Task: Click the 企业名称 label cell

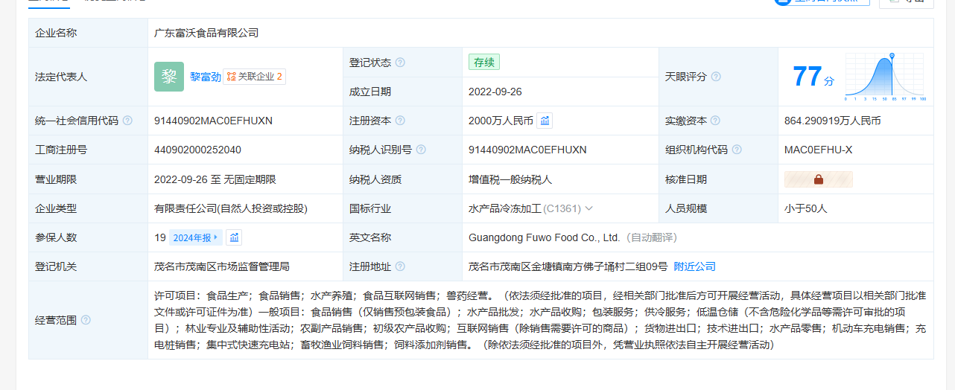Action: point(89,33)
